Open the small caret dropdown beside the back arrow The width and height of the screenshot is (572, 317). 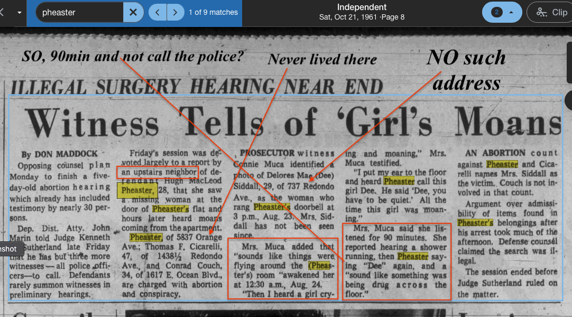pos(20,12)
